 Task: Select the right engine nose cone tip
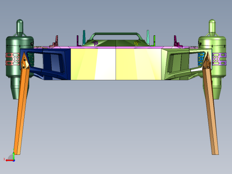[x=212, y=25]
